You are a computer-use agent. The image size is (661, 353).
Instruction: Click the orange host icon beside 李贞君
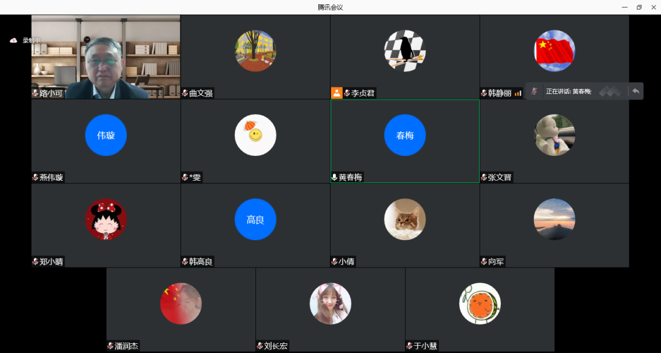click(337, 93)
